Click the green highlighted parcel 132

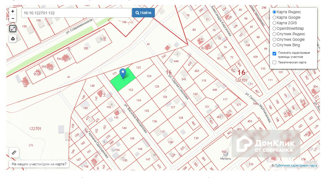pyautogui.click(x=122, y=80)
